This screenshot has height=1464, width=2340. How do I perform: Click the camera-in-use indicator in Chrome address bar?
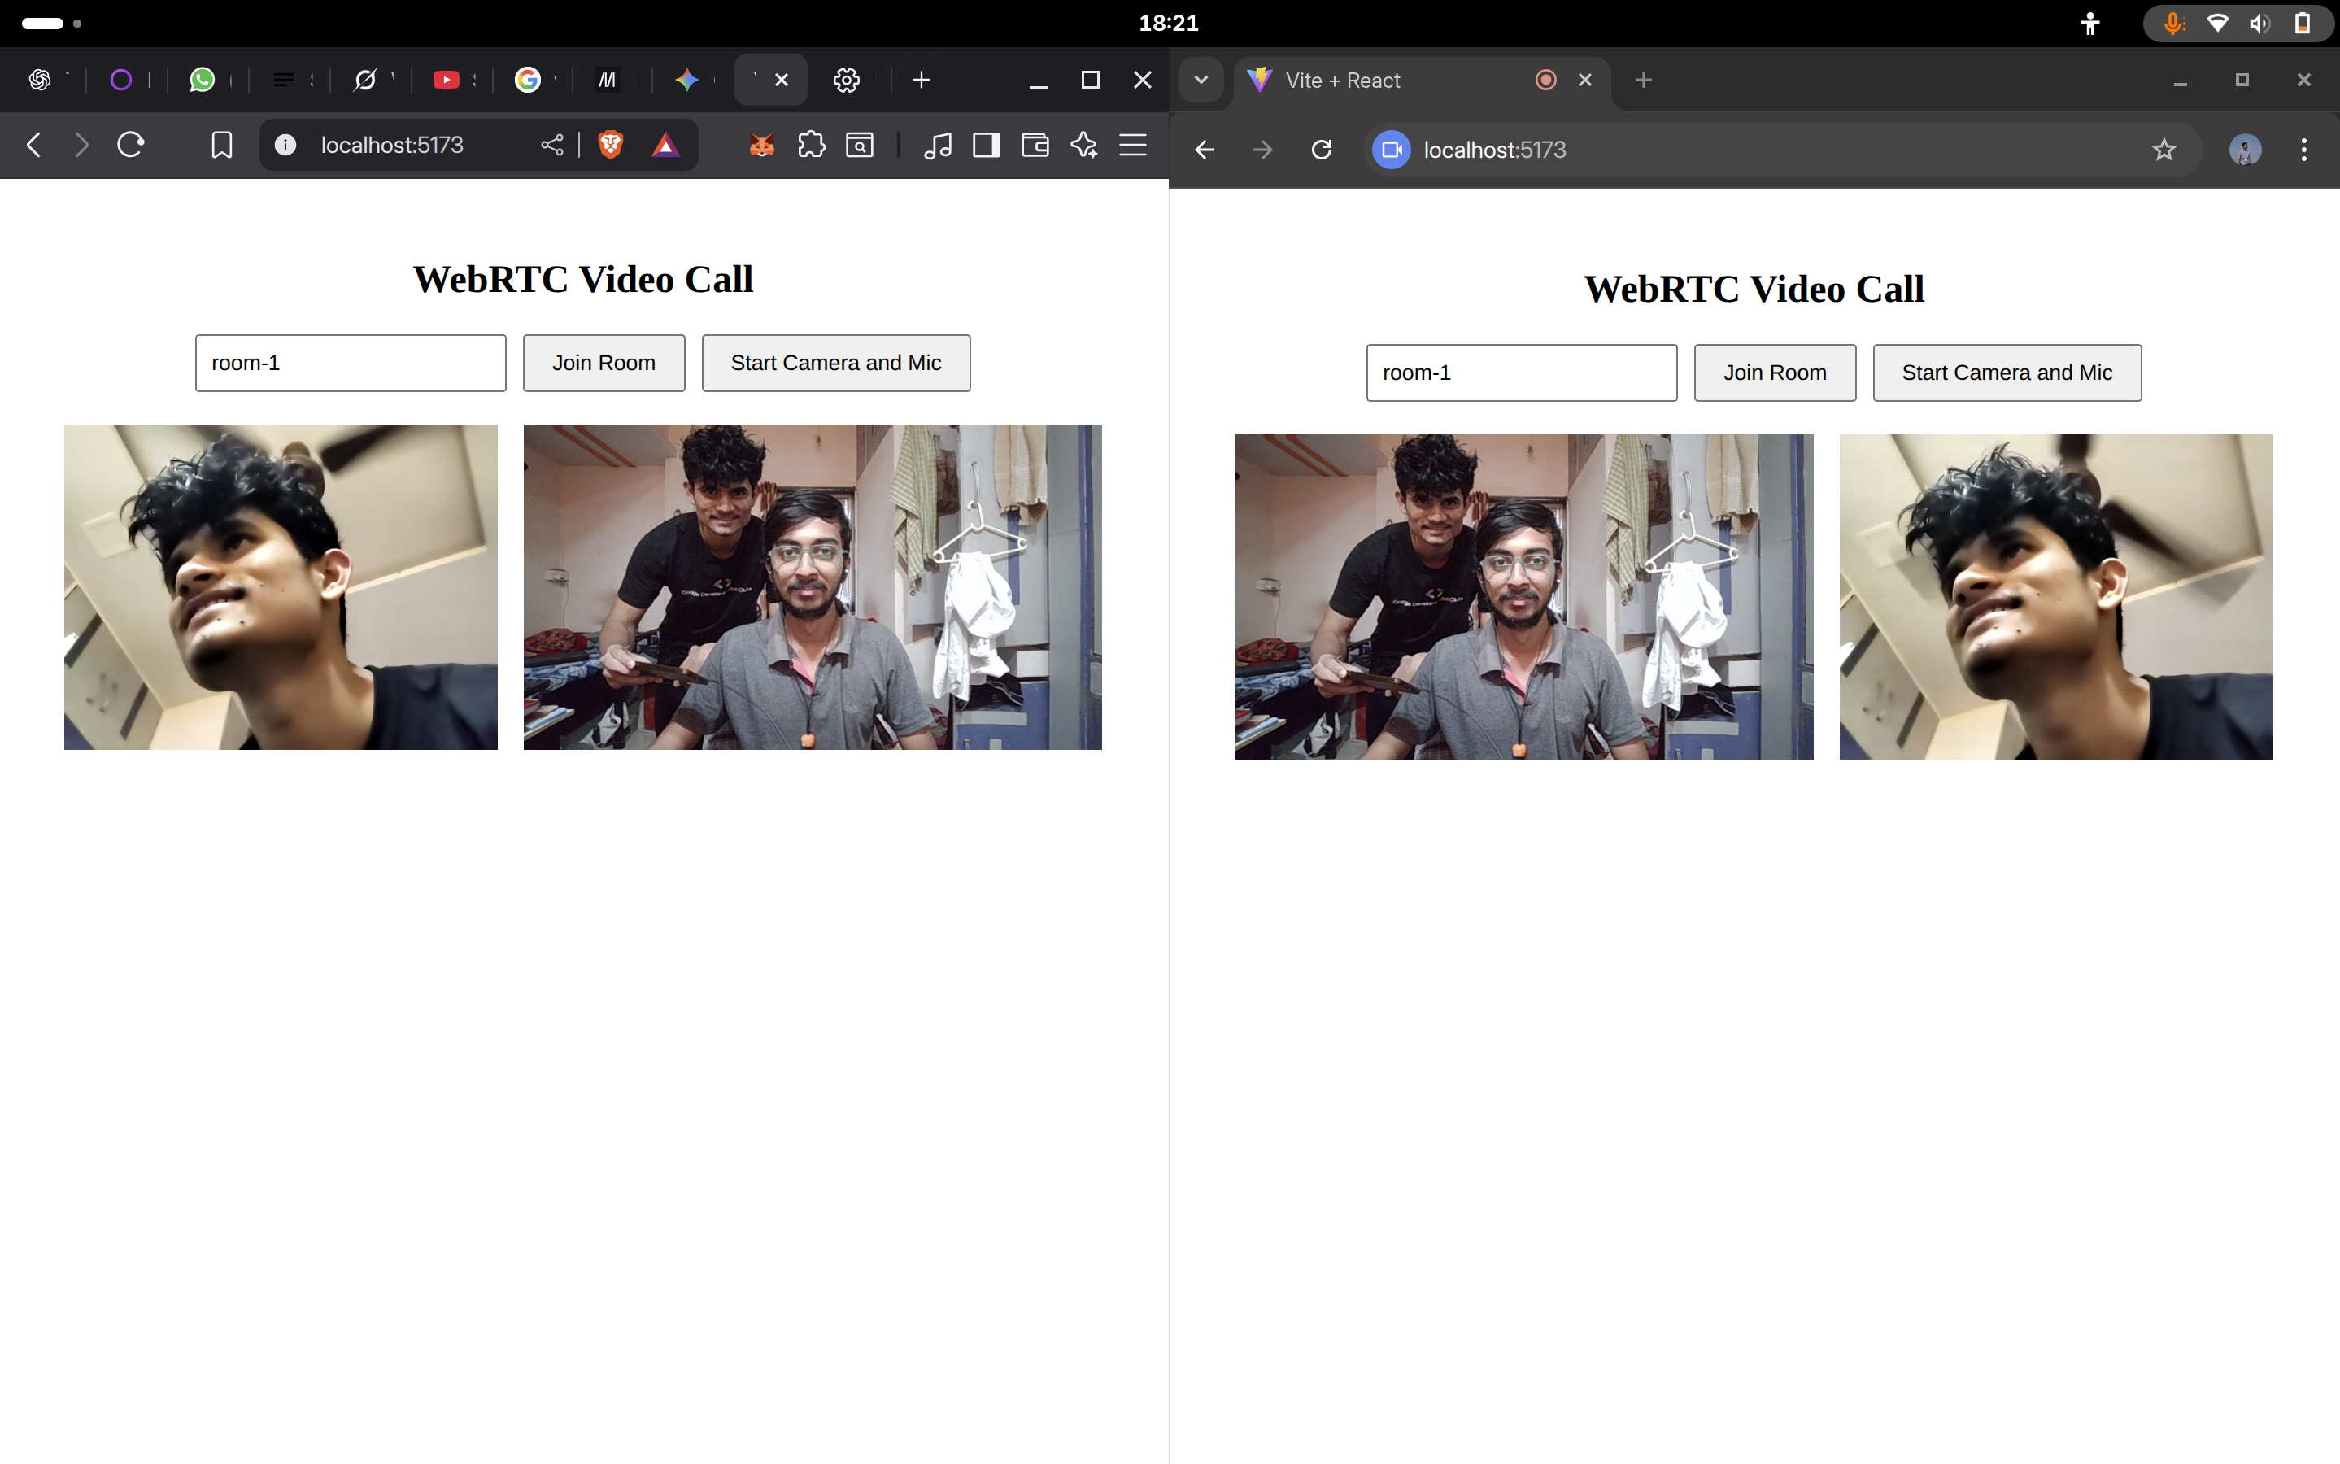pyautogui.click(x=1391, y=150)
